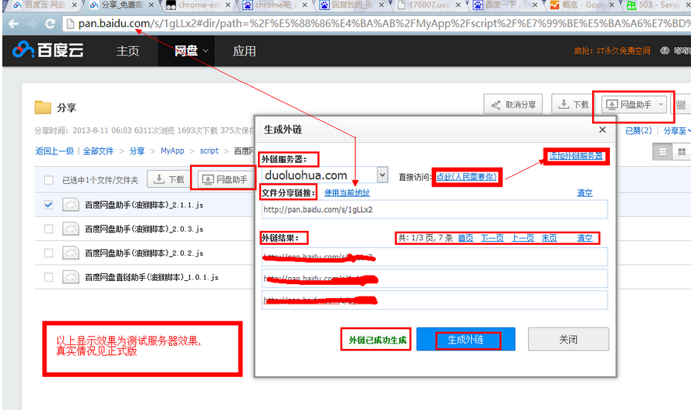Open file 百度网盘助手(油猴脚本)_2.0.3.js
The height and width of the screenshot is (410, 691).
(144, 229)
